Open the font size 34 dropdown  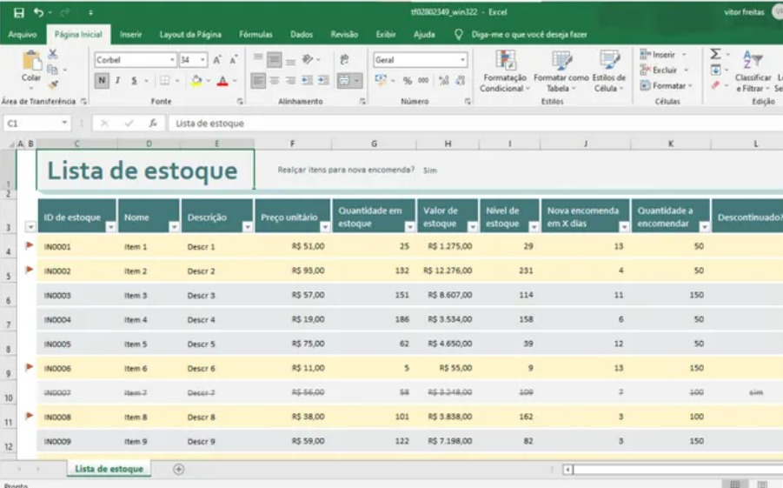click(x=202, y=60)
